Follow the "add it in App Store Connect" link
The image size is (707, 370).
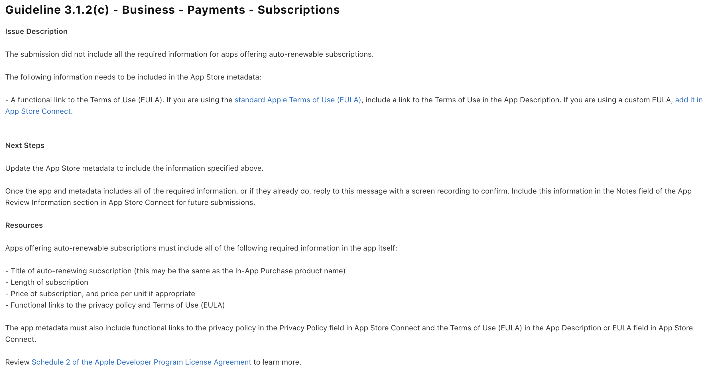(688, 100)
